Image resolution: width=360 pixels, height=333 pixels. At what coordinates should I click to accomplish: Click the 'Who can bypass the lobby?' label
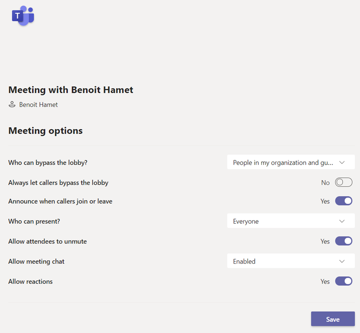point(51,163)
